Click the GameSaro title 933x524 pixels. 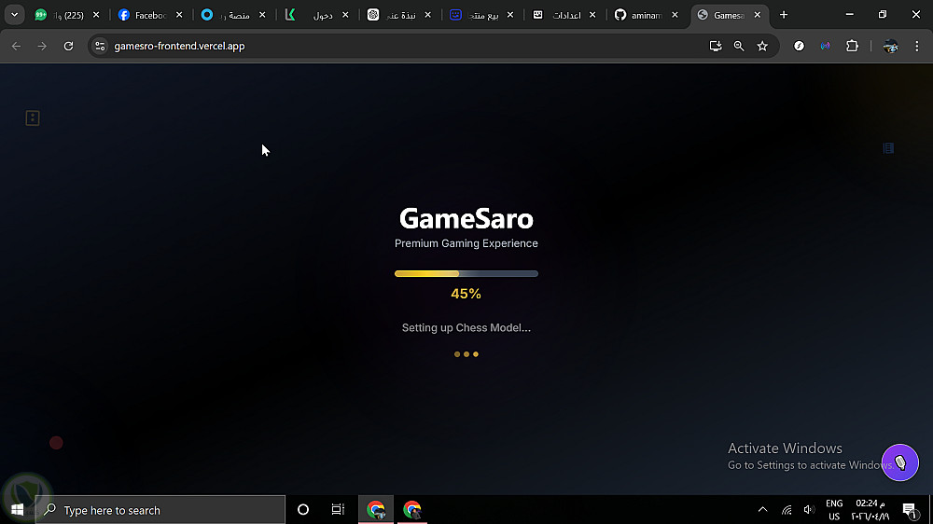(x=466, y=218)
